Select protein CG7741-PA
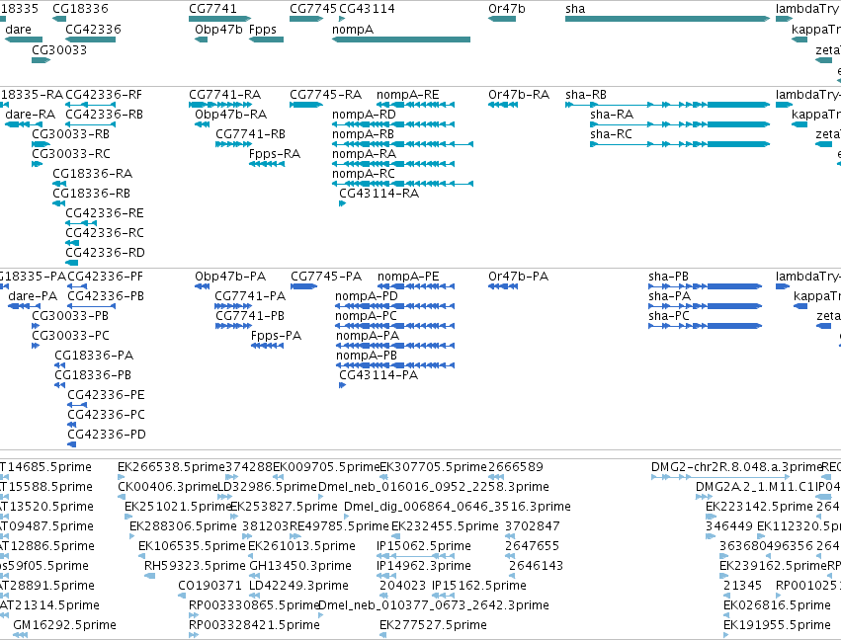The height and width of the screenshot is (640, 841). point(233,306)
